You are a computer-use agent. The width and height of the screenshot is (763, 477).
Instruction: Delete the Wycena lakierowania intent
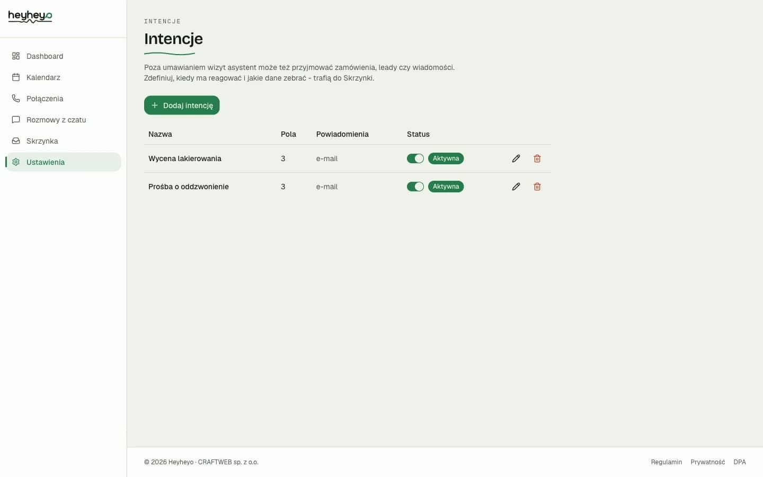coord(537,158)
